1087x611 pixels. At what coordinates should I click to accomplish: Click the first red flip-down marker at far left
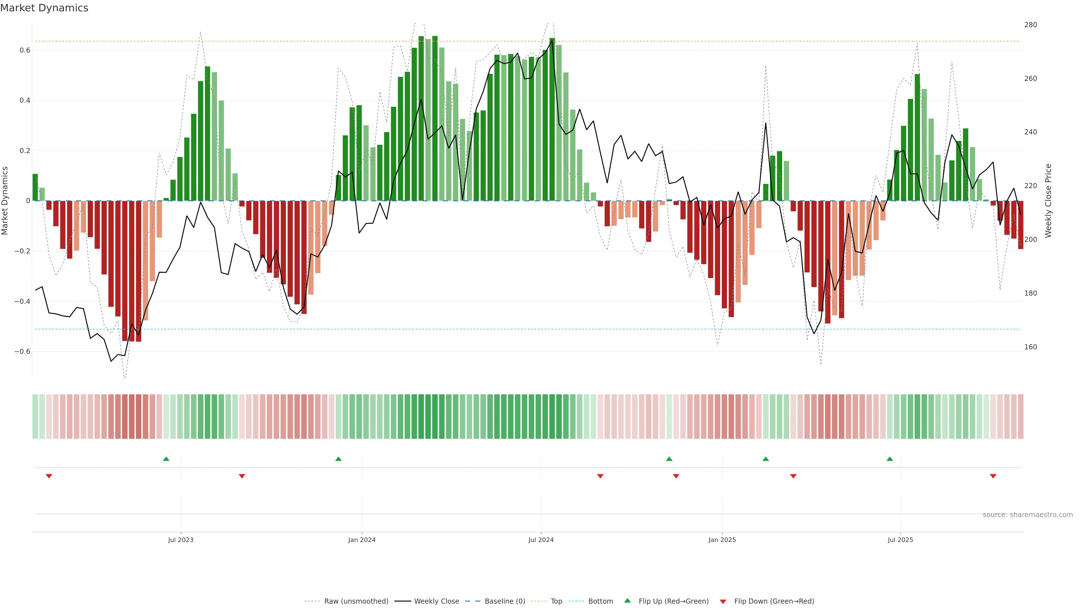(x=49, y=476)
